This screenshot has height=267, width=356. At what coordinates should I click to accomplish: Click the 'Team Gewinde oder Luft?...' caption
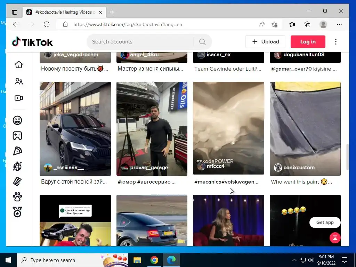(x=228, y=69)
